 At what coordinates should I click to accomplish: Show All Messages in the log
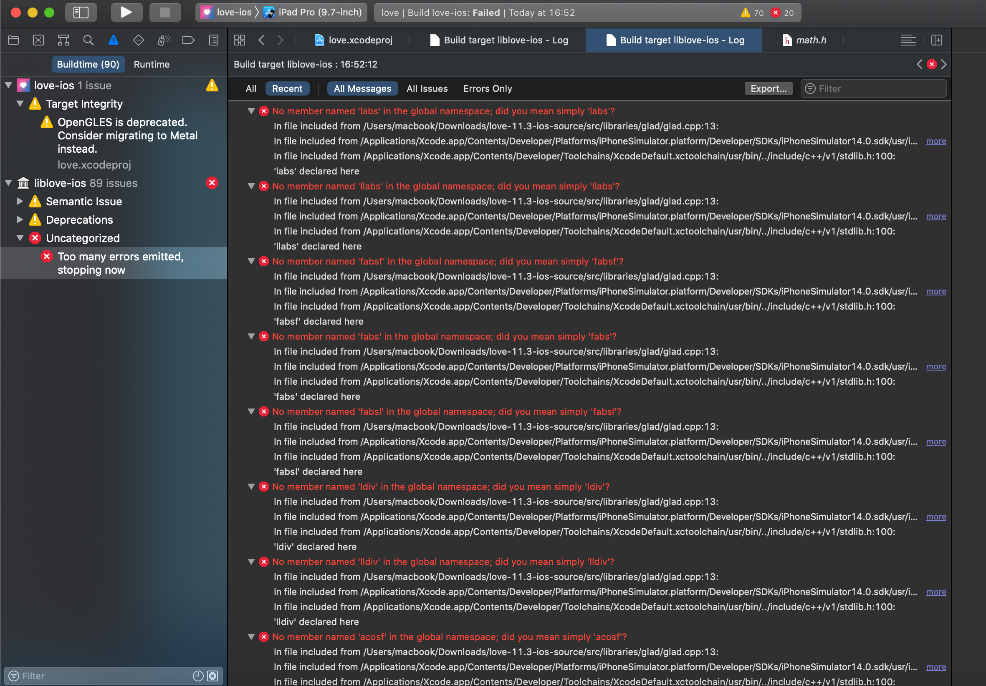click(x=362, y=89)
